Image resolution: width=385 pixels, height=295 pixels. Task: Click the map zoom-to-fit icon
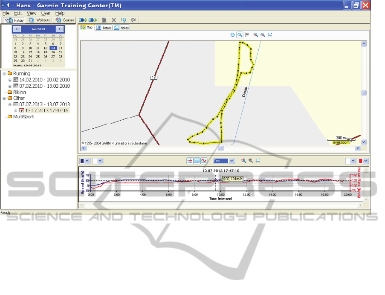pyautogui.click(x=270, y=35)
